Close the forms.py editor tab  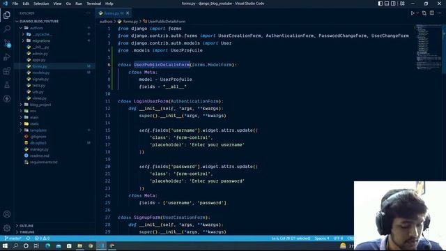pyautogui.click(x=128, y=13)
